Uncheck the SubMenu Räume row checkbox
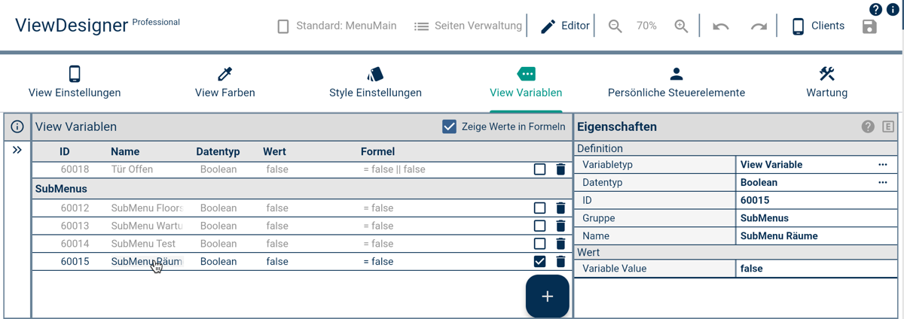 point(539,262)
